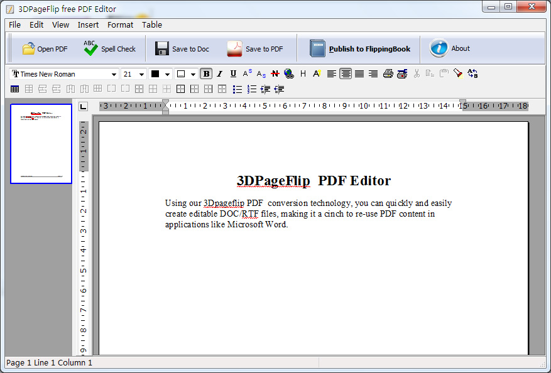This screenshot has width=551, height=373.
Task: Toggle bold formatting
Action: click(206, 73)
